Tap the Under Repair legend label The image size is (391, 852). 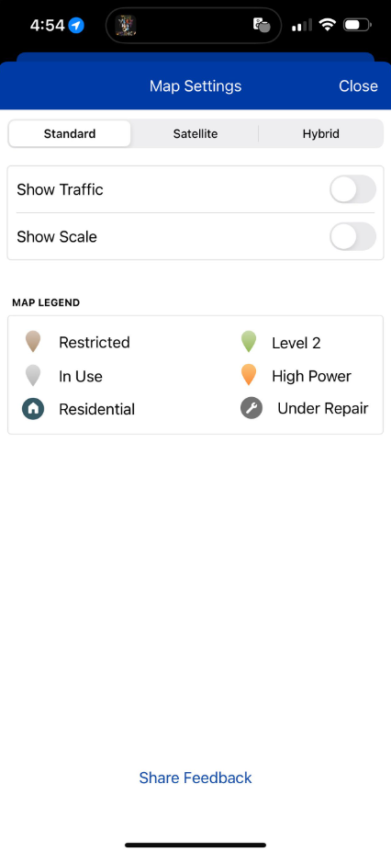pos(323,409)
